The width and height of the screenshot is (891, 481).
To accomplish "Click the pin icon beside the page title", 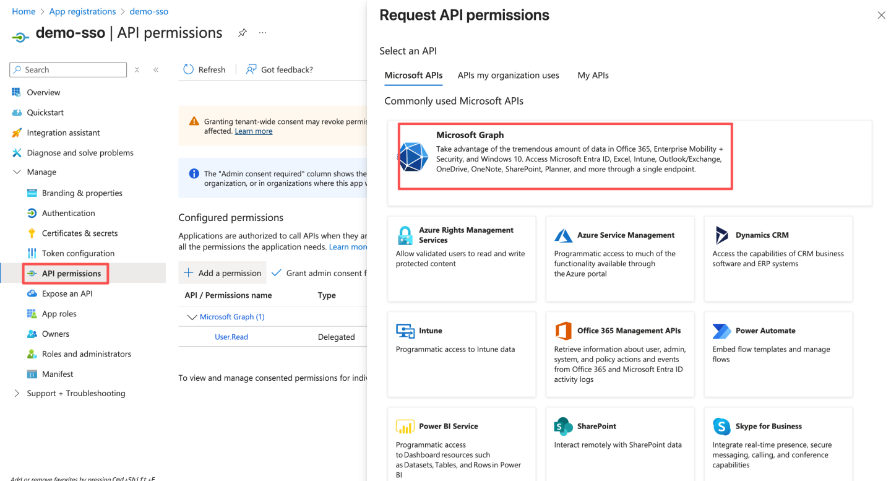I will [243, 33].
